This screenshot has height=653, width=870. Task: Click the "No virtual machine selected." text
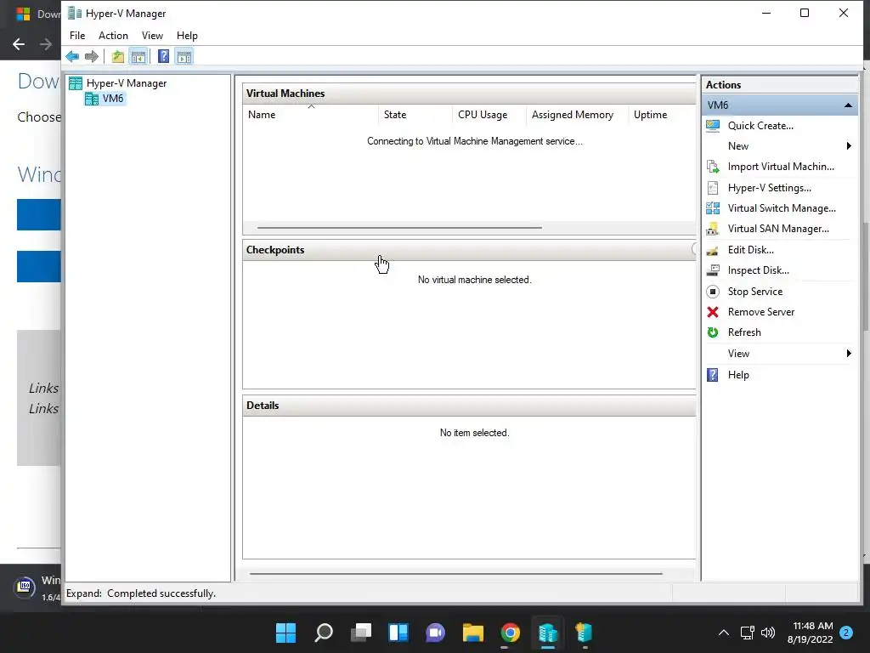pyautogui.click(x=475, y=280)
